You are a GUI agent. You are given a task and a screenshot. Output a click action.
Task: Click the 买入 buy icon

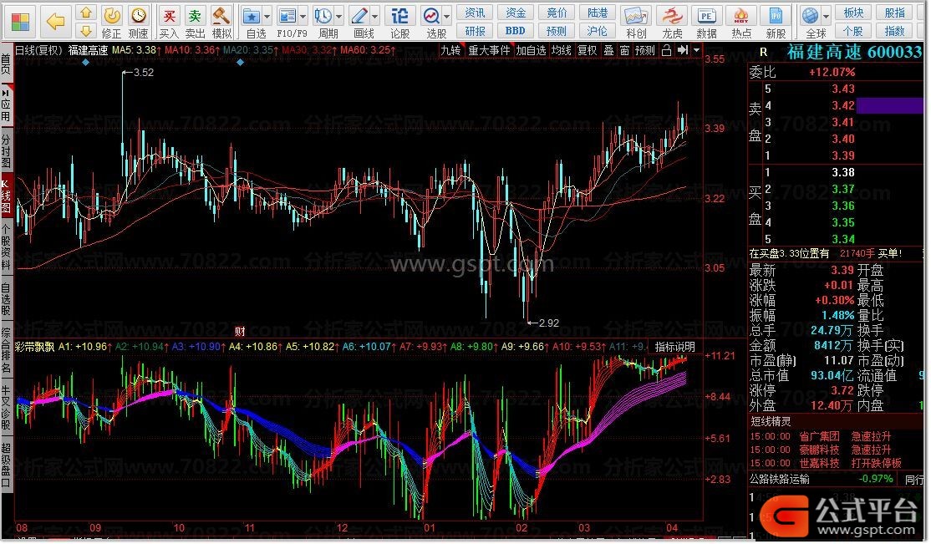click(x=169, y=22)
